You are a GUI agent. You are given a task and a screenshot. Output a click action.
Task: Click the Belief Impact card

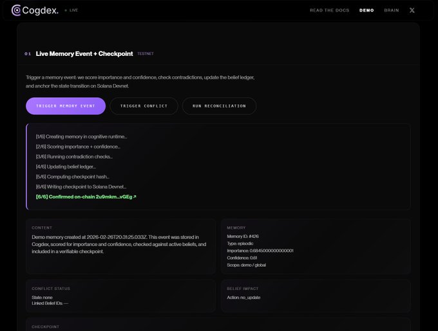click(316, 295)
